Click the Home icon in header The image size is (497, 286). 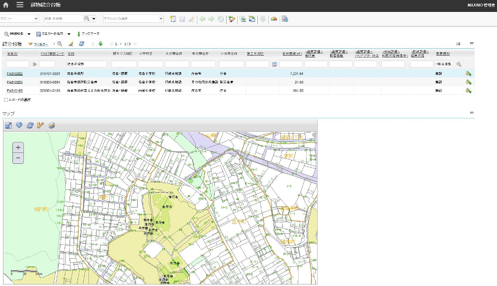(x=6, y=5)
